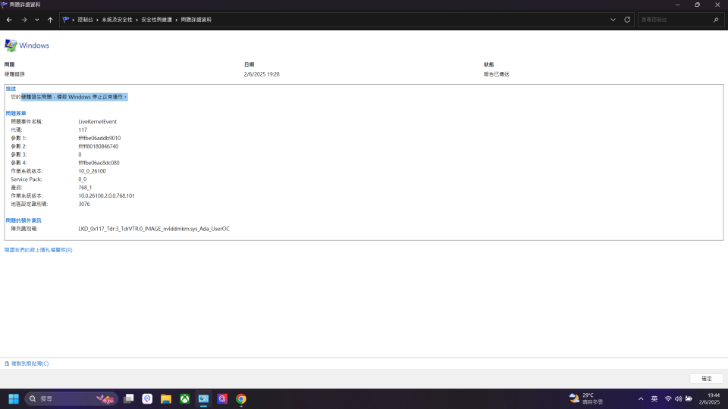Select OS version value 10_0_26100
The image size is (728, 409).
(92, 171)
